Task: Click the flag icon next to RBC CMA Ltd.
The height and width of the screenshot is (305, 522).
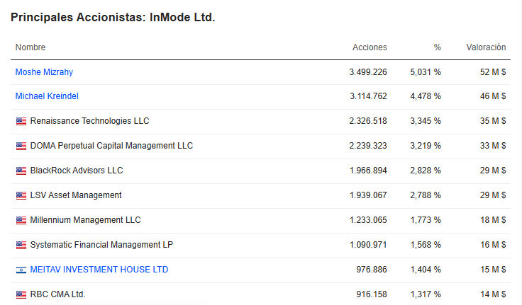Action: pyautogui.click(x=21, y=294)
